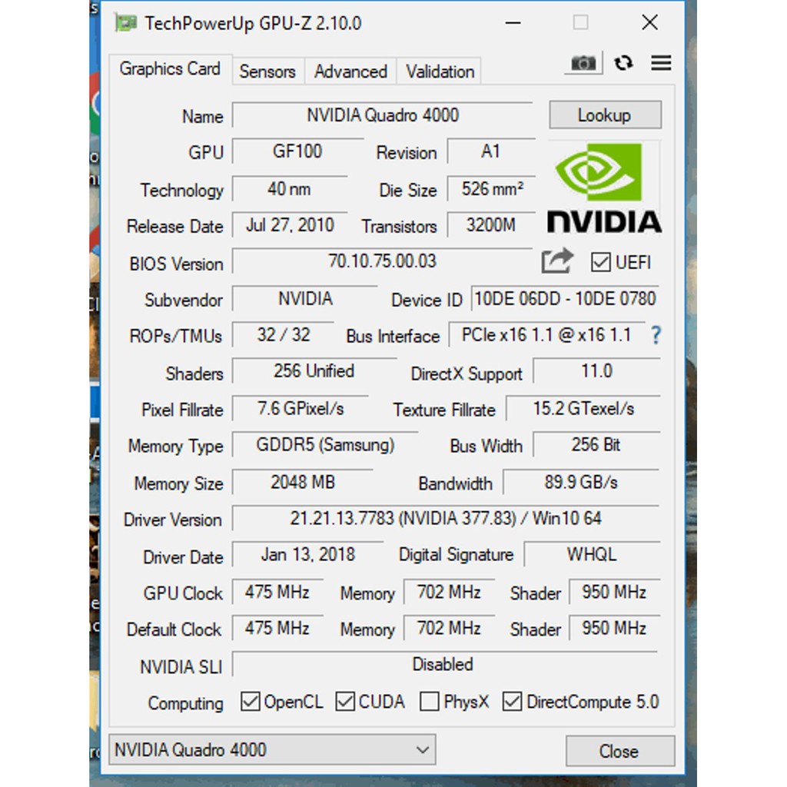This screenshot has width=787, height=787.
Task: Click the Die Size value 526 mm²
Action: click(x=492, y=189)
